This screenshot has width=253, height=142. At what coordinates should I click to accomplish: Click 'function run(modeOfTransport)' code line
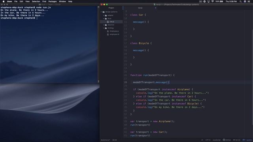153,75
